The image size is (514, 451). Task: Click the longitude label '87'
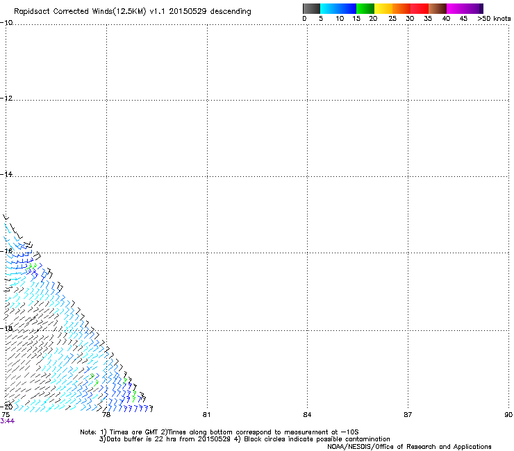tap(408, 415)
